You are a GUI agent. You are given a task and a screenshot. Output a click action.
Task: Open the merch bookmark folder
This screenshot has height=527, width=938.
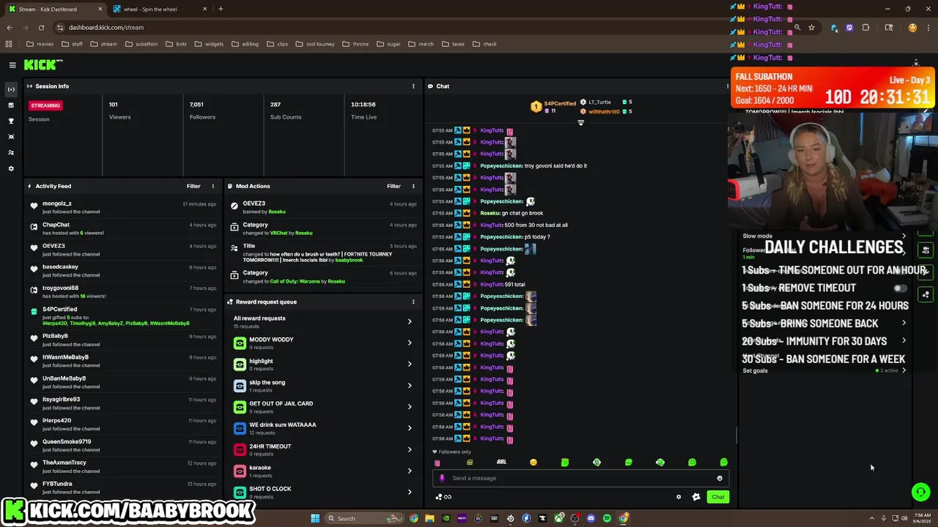(421, 44)
